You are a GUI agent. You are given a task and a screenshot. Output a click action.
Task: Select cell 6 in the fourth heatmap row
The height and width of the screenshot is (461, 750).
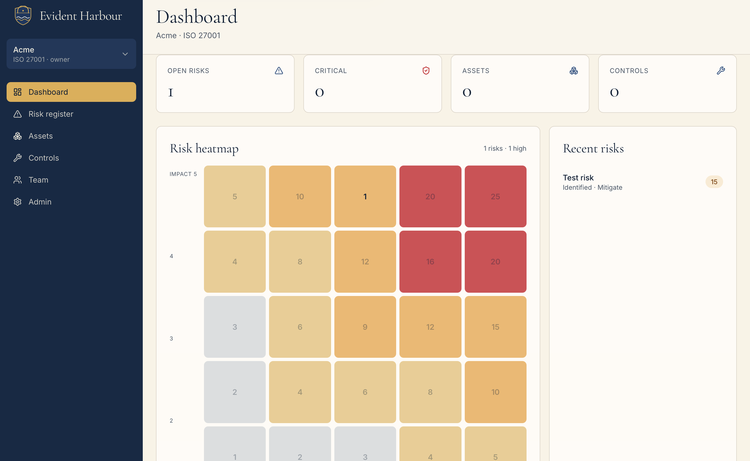click(365, 392)
